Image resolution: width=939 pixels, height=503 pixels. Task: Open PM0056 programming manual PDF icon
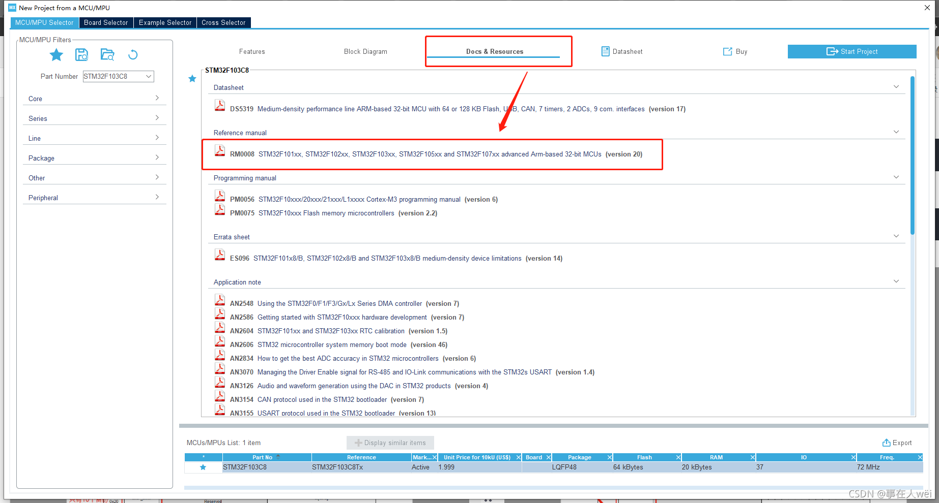220,196
